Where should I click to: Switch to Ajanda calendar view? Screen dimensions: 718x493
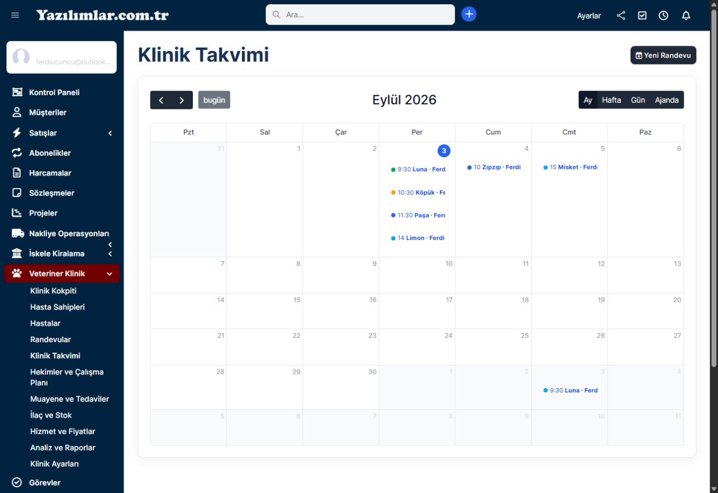(667, 100)
